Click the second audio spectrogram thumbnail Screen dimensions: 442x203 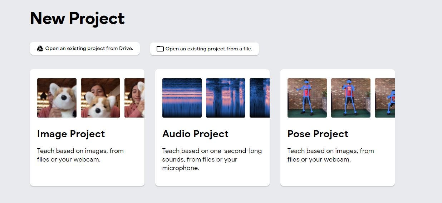pos(226,98)
